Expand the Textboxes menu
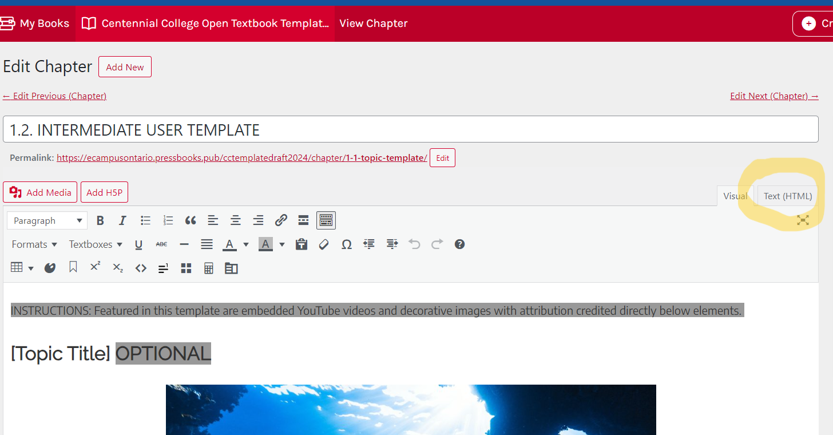 click(96, 244)
